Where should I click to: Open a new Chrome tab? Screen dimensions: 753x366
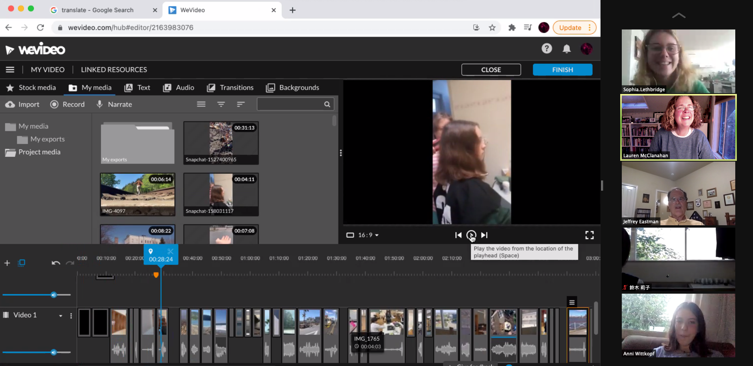click(292, 10)
